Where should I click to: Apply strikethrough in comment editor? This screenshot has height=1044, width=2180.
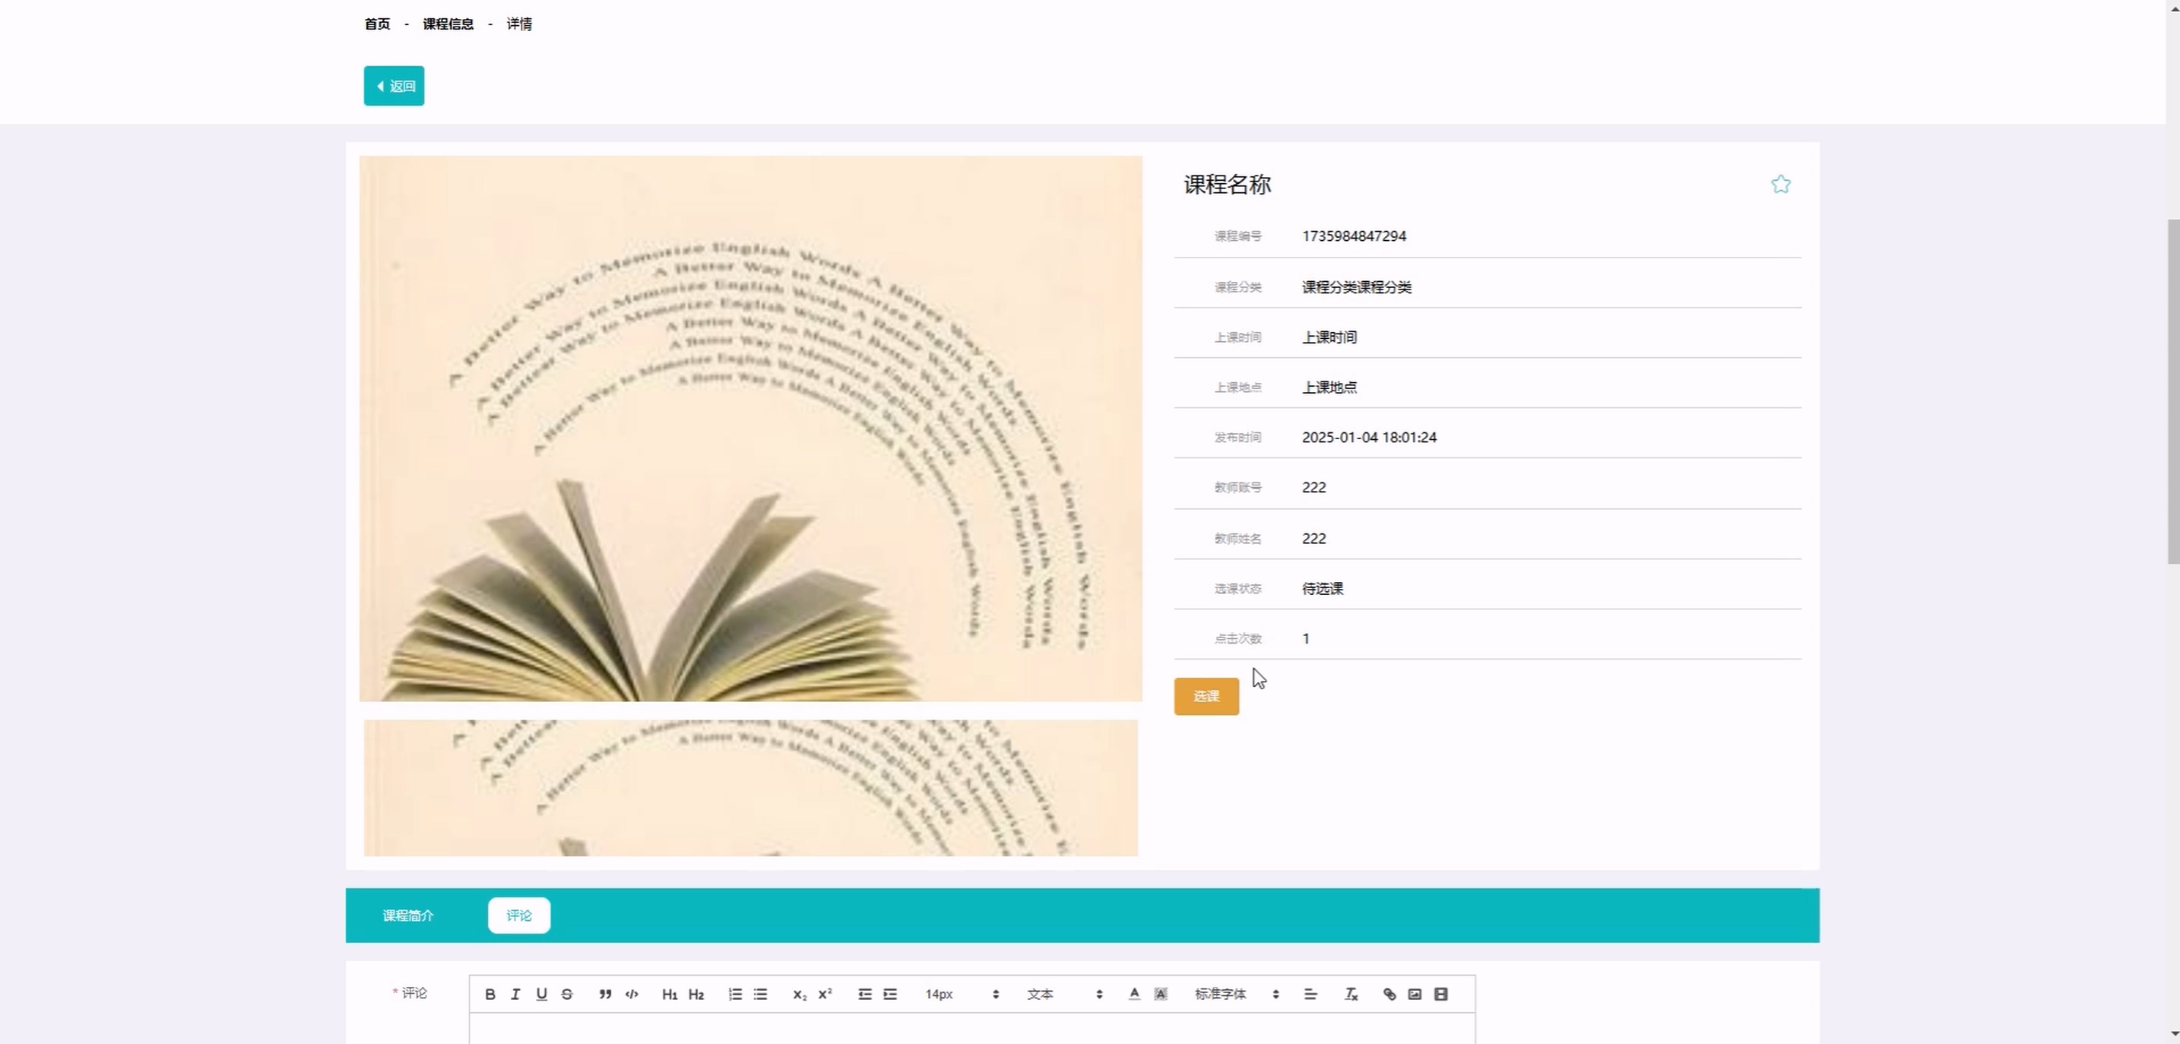(x=567, y=994)
